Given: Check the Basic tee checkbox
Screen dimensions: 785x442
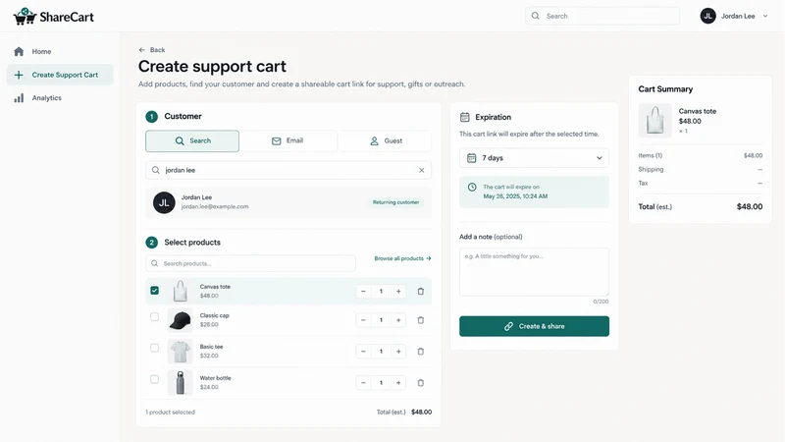Looking at the screenshot, I should pyautogui.click(x=155, y=349).
